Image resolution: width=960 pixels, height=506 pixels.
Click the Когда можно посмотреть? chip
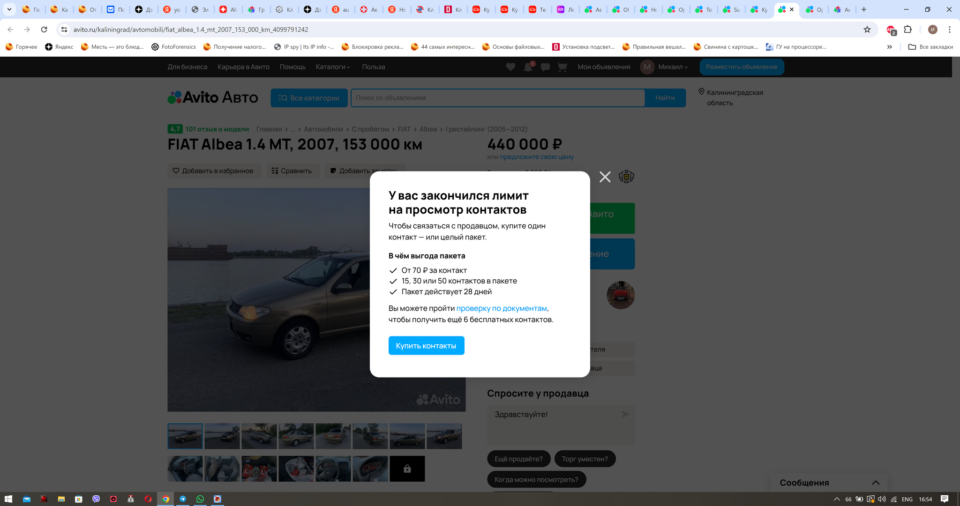[x=537, y=480]
